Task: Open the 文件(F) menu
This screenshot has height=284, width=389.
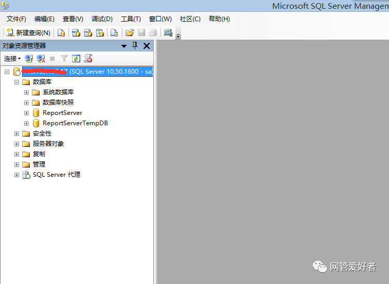Action: click(x=16, y=19)
